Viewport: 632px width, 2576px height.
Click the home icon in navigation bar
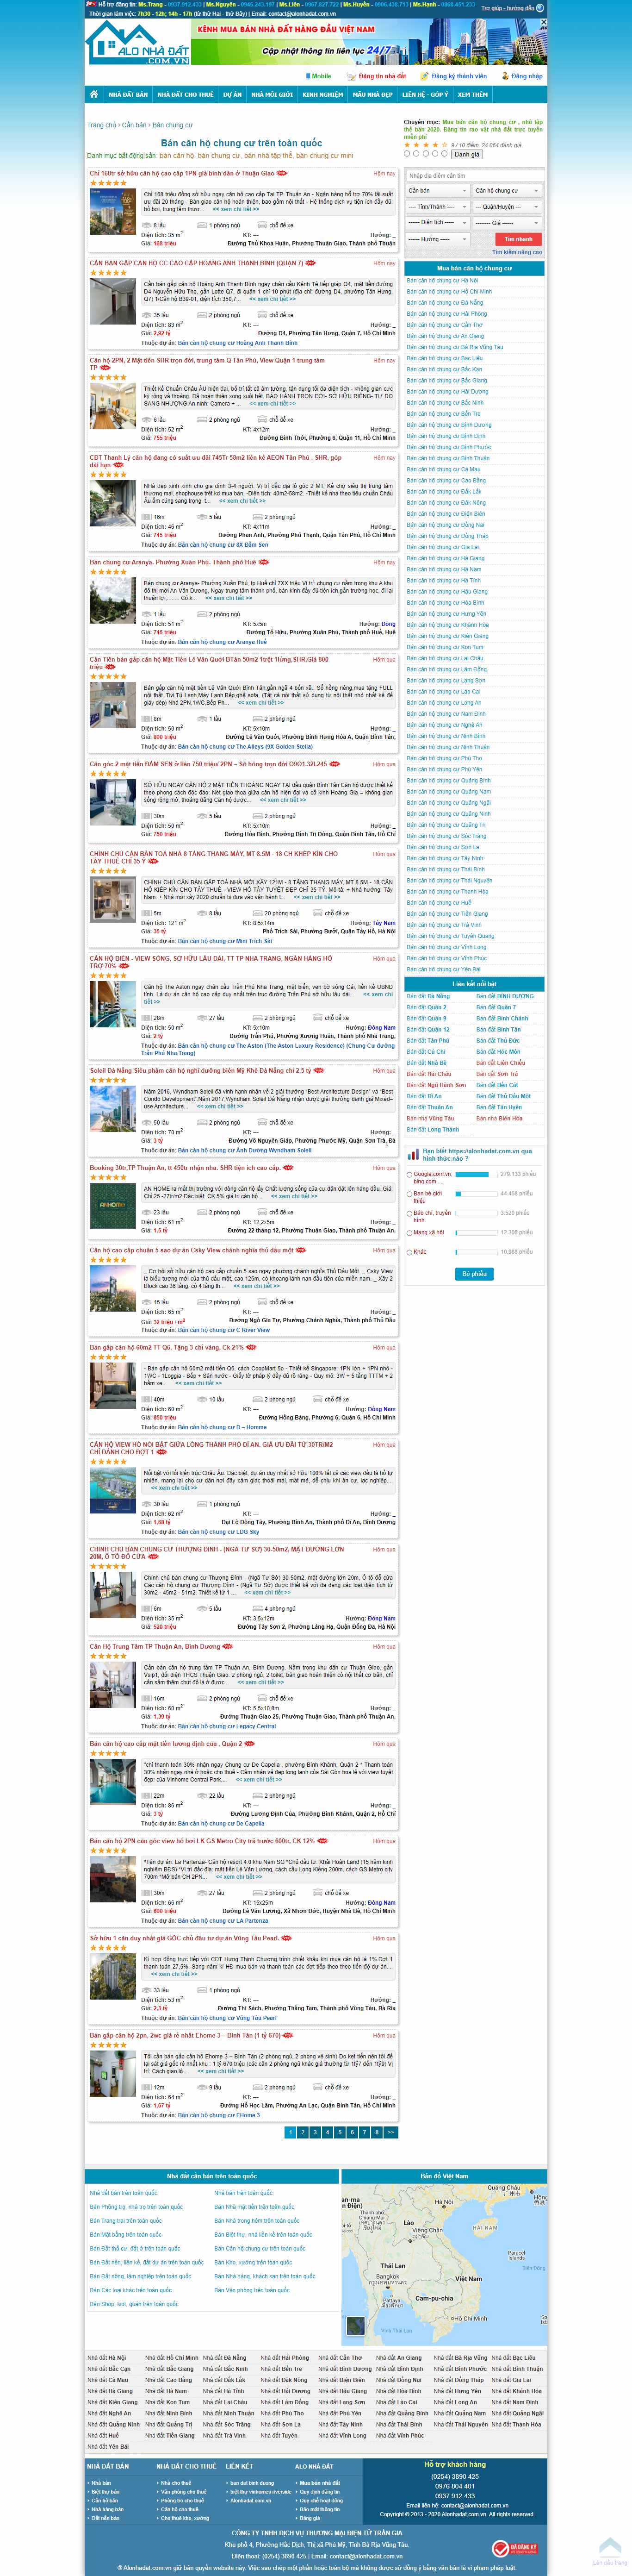coord(94,94)
